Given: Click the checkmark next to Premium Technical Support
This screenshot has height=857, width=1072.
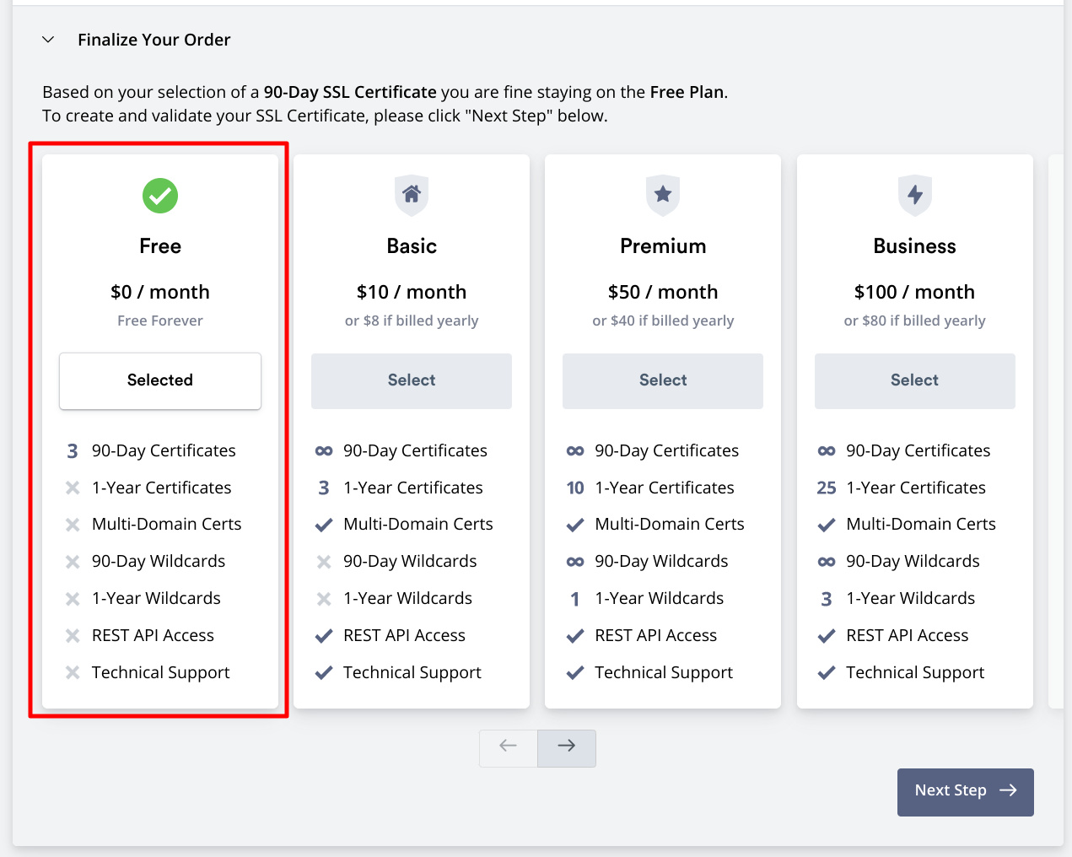Looking at the screenshot, I should tap(574, 672).
